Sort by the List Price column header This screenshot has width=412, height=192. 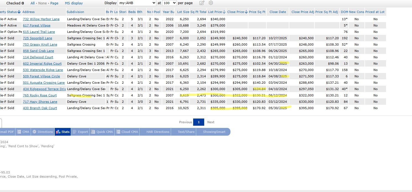coord(215,12)
